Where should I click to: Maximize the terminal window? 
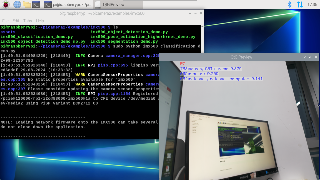pyautogui.click(x=195, y=13)
